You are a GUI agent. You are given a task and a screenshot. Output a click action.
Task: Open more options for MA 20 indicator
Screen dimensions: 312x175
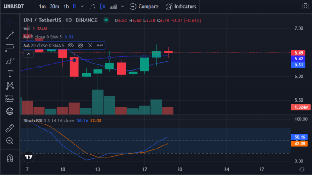tap(100, 45)
